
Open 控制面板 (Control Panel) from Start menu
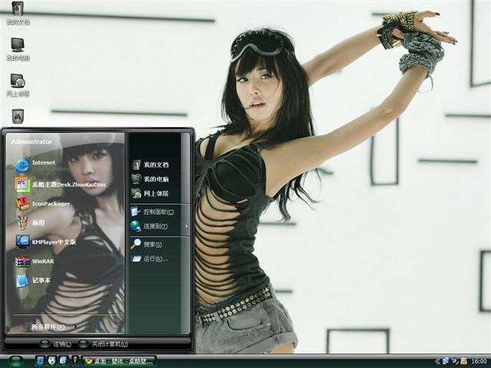coord(158,212)
